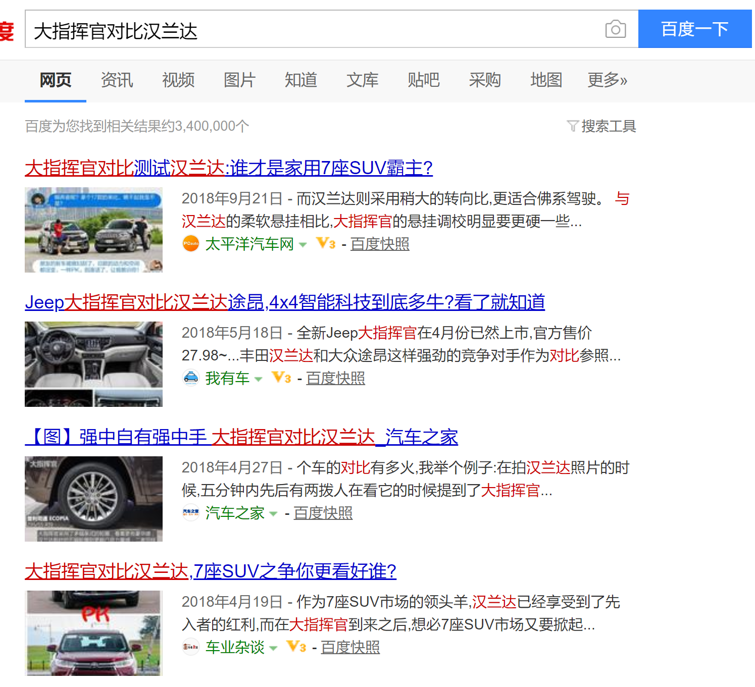755x687 pixels.
Task: Expand dropdown arrow beside 汽车之家
Action: [x=273, y=514]
